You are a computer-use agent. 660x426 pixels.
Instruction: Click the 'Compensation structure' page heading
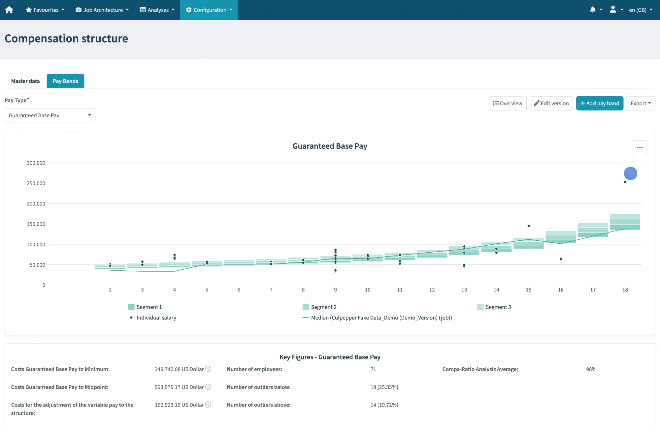coord(66,39)
